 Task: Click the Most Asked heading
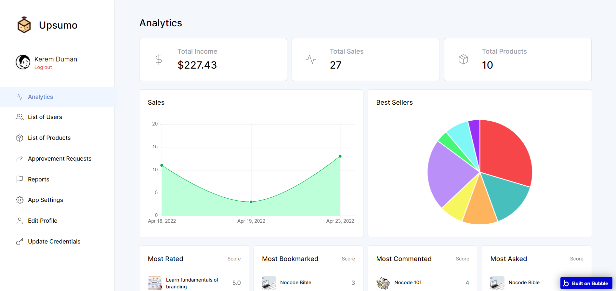tap(508, 259)
